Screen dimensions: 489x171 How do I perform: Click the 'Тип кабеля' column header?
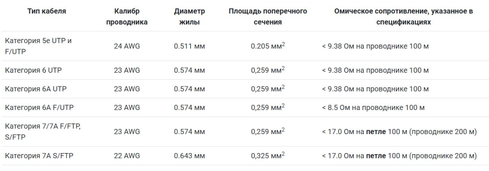point(47,11)
